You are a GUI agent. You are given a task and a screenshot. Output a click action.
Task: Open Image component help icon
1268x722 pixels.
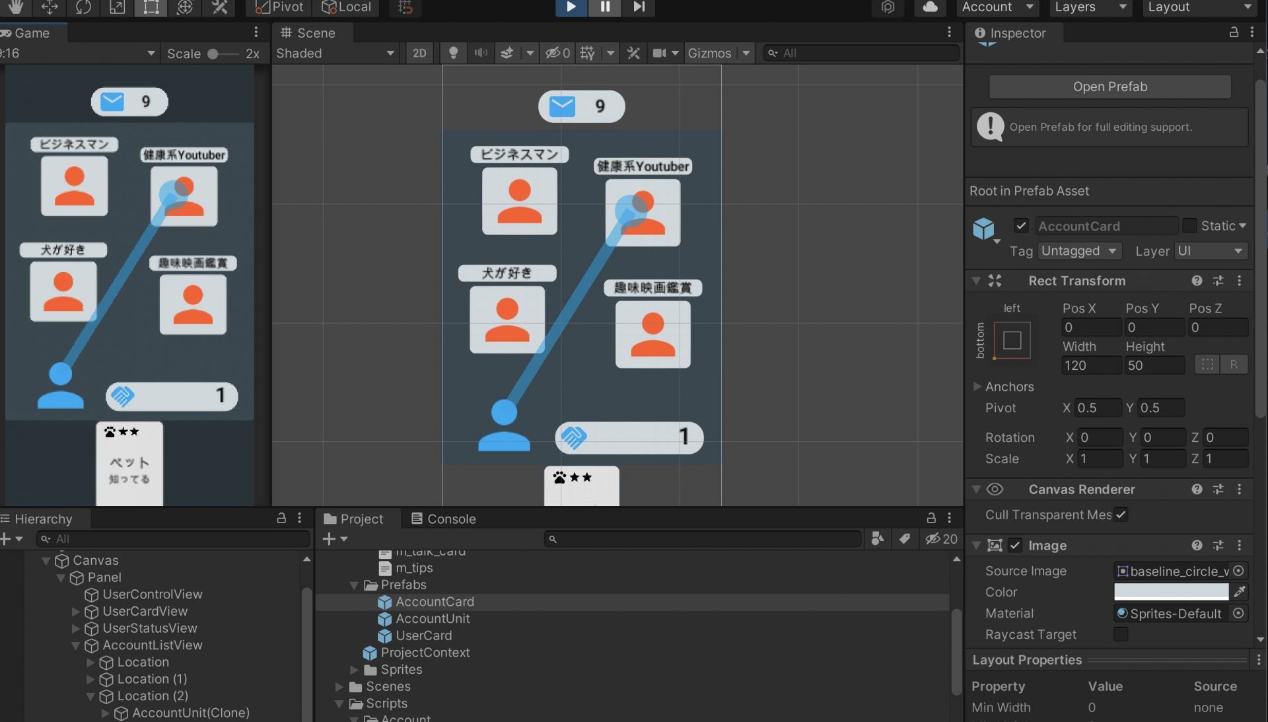tap(1197, 546)
